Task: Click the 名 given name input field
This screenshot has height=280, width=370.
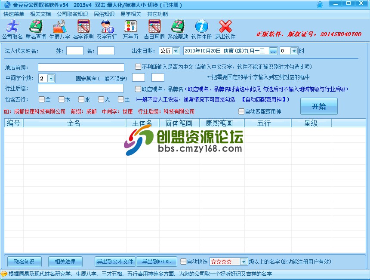Action: (106, 51)
